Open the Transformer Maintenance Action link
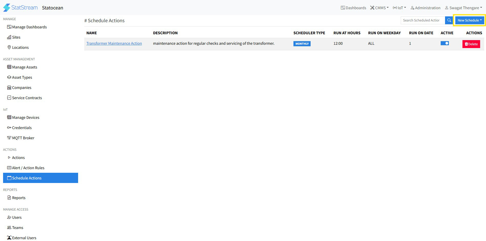 point(114,43)
